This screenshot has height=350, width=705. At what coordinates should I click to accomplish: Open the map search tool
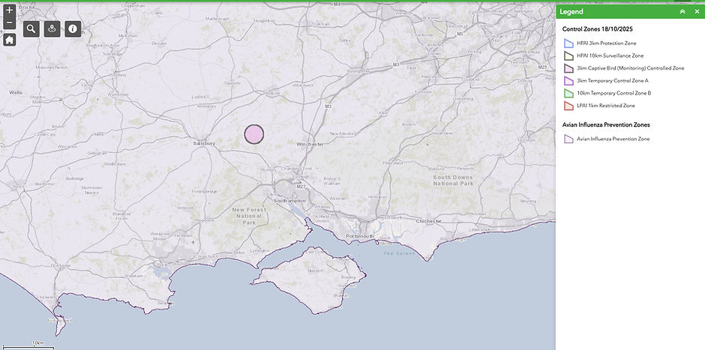31,28
